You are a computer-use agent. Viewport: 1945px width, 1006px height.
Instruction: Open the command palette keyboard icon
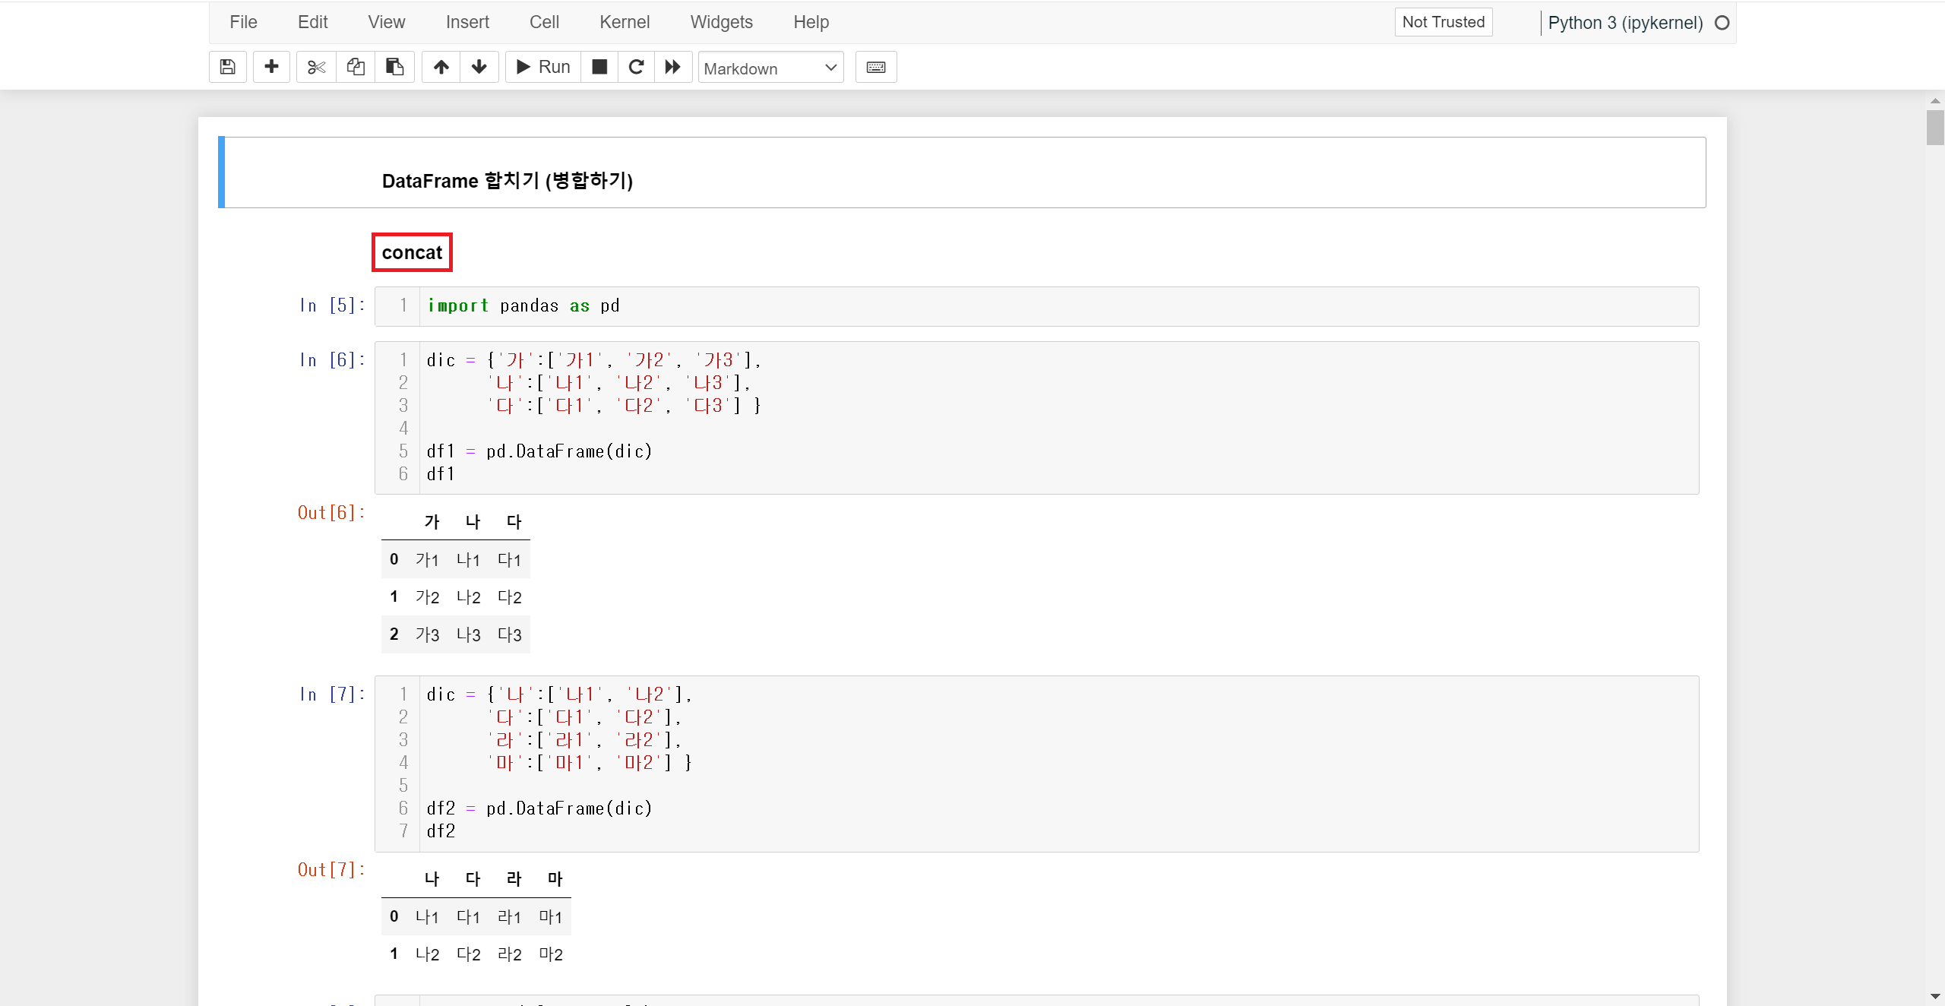tap(876, 67)
